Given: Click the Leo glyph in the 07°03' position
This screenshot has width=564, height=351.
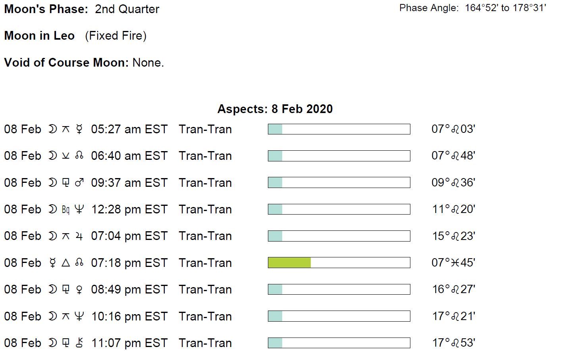Looking at the screenshot, I should pos(455,129).
